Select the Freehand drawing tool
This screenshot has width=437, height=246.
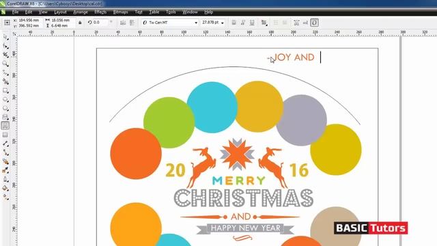coord(5,72)
